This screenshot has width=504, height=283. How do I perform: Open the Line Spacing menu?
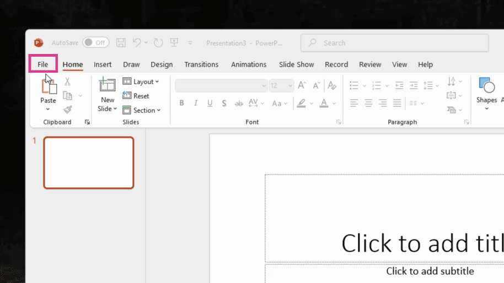pyautogui.click(x=431, y=85)
